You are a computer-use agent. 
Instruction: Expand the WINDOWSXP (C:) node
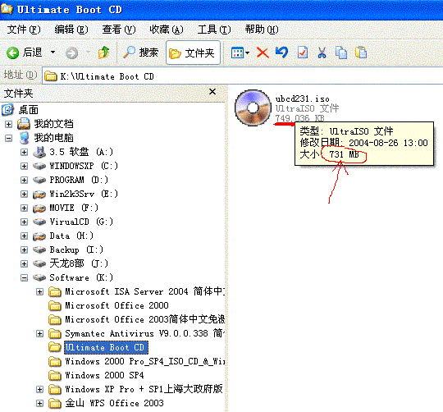pyautogui.click(x=24, y=166)
